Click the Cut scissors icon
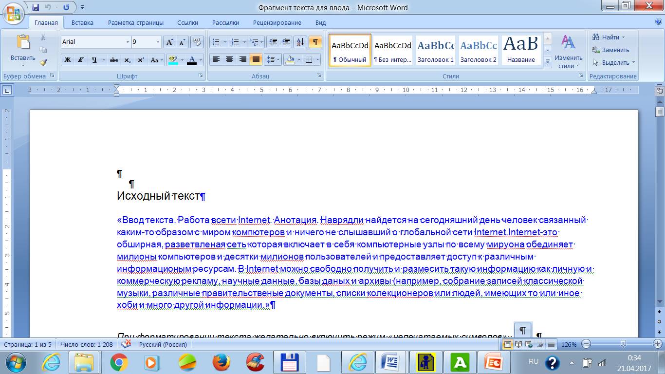Screen dimensions: 665x374 point(43,37)
